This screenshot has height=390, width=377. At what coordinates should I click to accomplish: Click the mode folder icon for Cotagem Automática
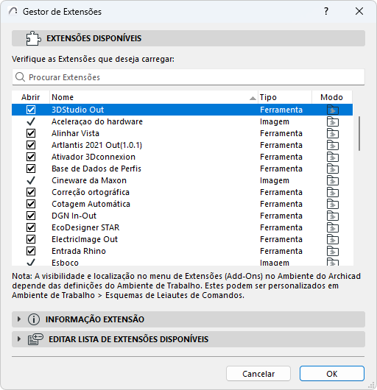pyautogui.click(x=333, y=204)
